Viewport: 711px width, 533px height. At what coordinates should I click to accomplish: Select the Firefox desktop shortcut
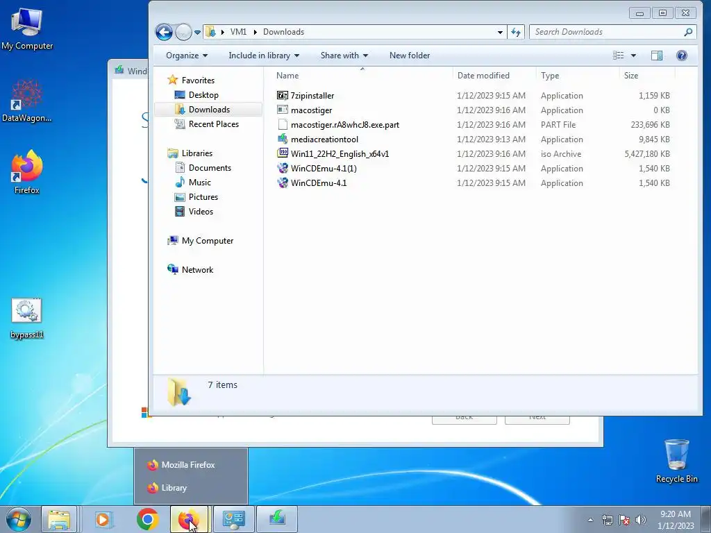pos(27,172)
